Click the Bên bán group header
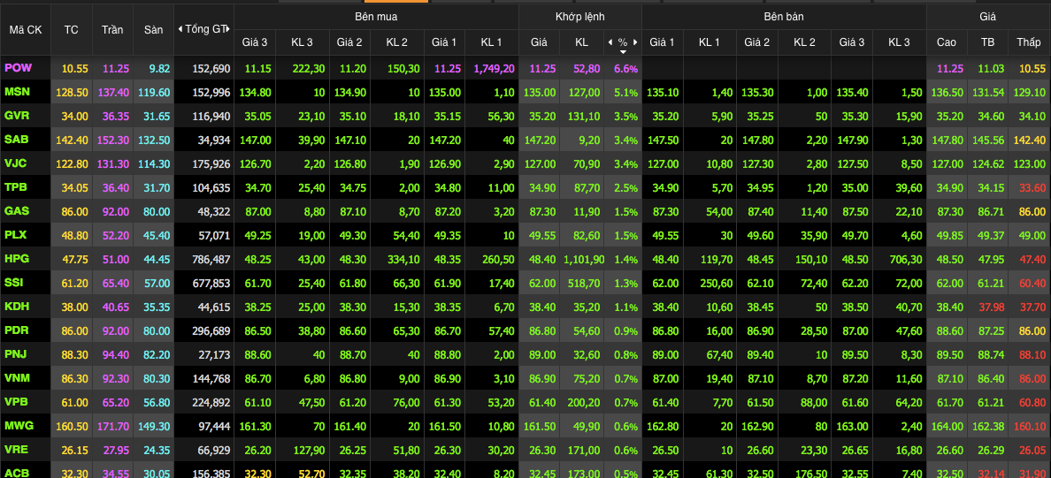 [783, 17]
